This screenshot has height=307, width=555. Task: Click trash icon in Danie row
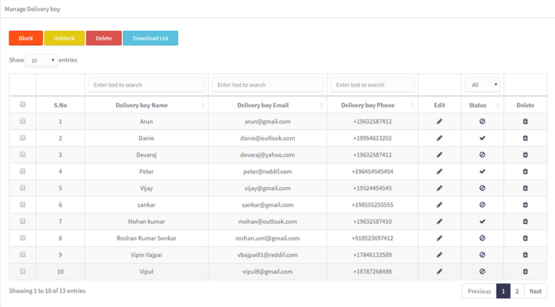[x=525, y=138]
